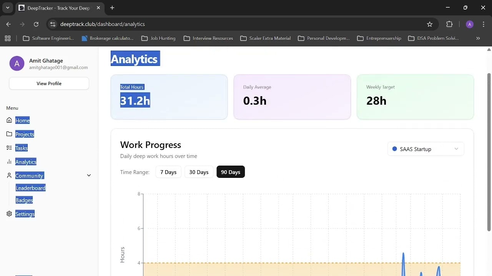Open the Chrome profile avatar in toolbar
The height and width of the screenshot is (276, 492).
point(469,24)
